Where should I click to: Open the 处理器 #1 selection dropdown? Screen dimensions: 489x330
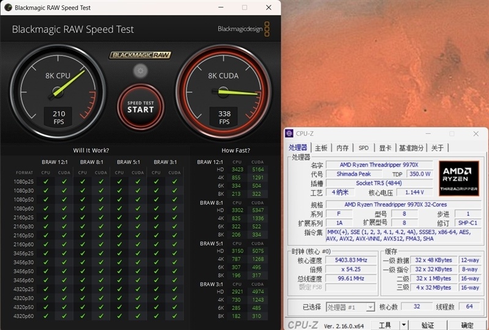[x=350, y=307]
